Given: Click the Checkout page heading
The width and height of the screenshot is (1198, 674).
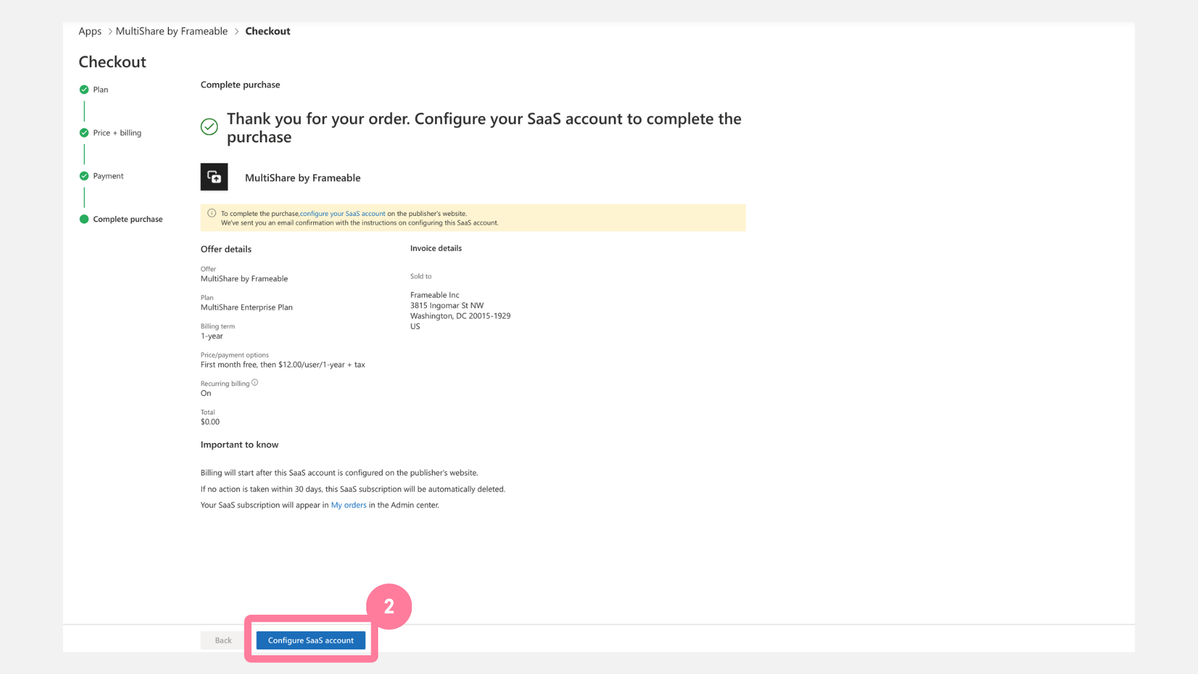Looking at the screenshot, I should click(112, 62).
